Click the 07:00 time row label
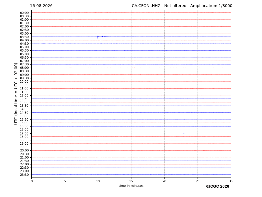 click(24, 61)
